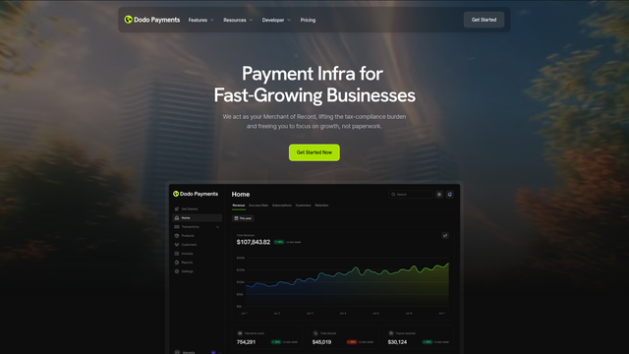
Task: Click the globe icon beside dashboard search
Action: pyautogui.click(x=439, y=195)
